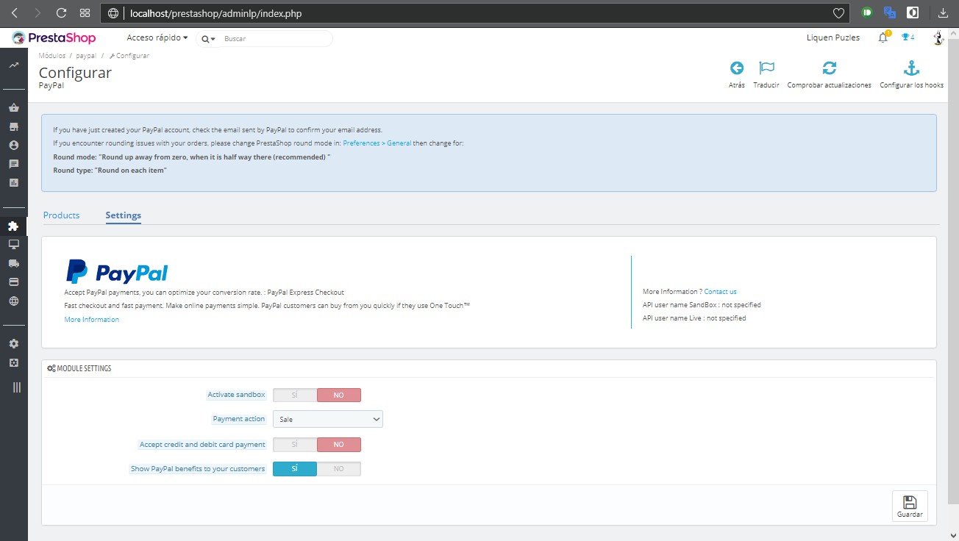Set Show PayPal benefits to SÍ
The height and width of the screenshot is (541, 959).
pos(295,469)
